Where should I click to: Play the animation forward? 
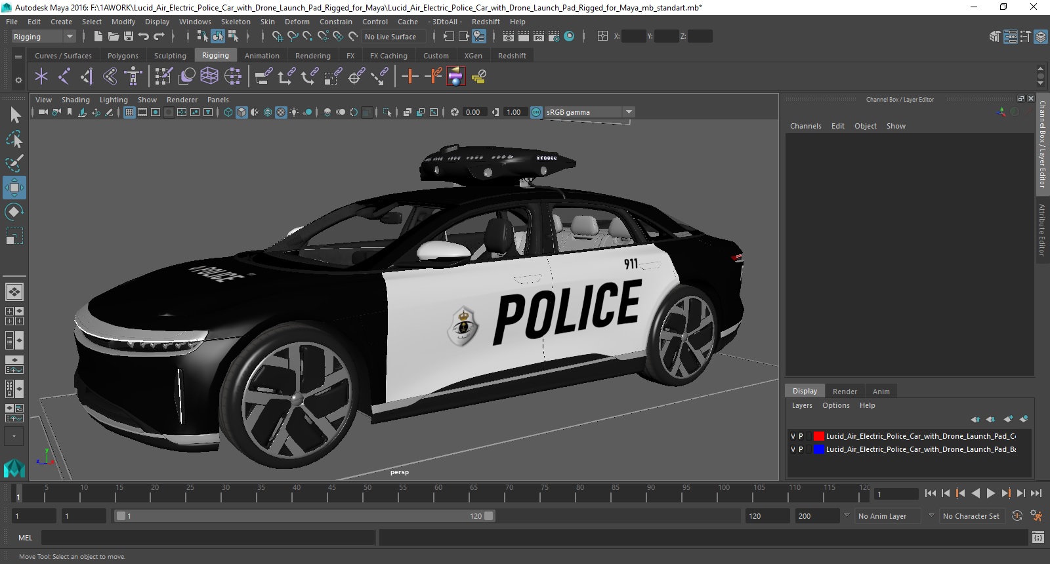(991, 493)
